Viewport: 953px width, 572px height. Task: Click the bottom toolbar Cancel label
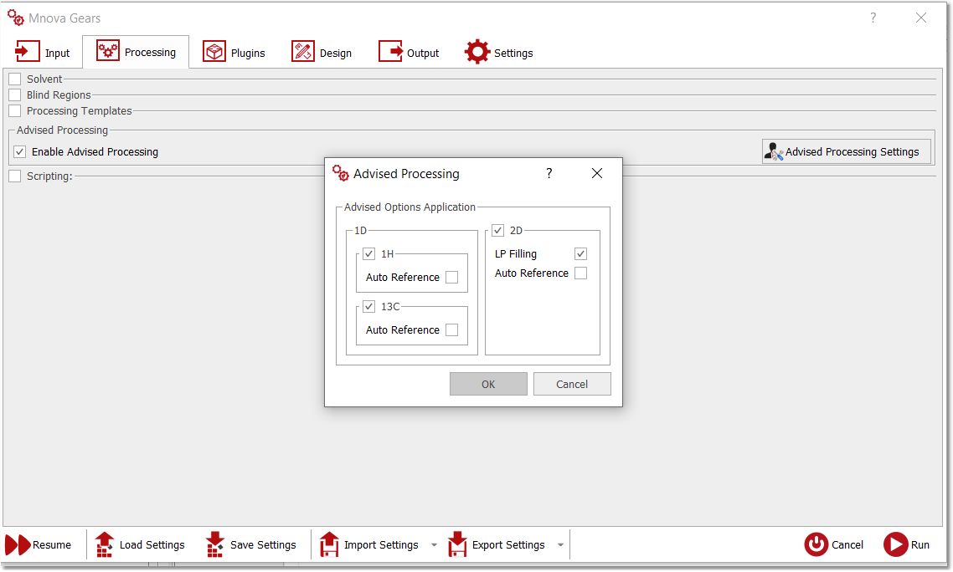[x=847, y=545]
